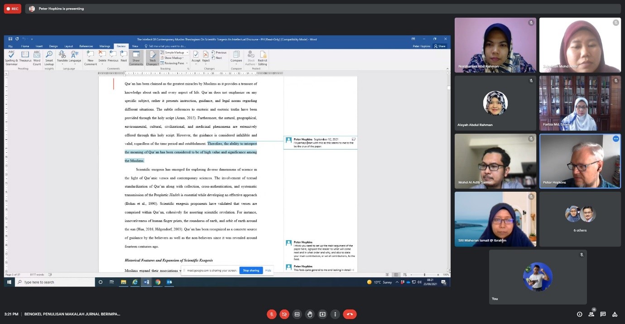This screenshot has height=324, width=625.
Task: Open more options three-dot menu
Action: click(x=335, y=314)
